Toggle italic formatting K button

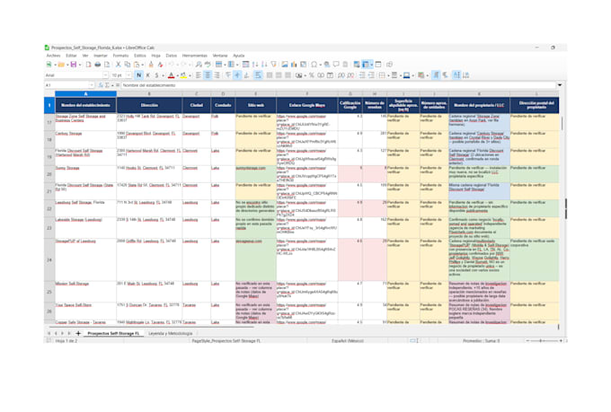coord(147,75)
